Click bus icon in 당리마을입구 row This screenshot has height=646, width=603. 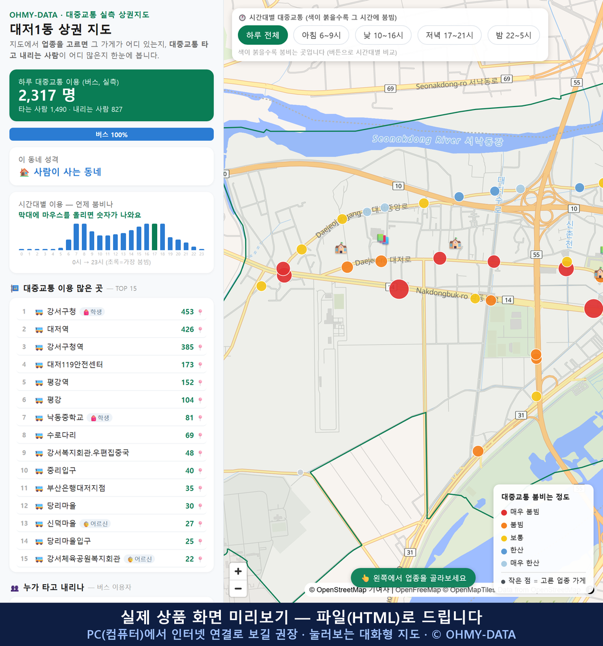39,541
